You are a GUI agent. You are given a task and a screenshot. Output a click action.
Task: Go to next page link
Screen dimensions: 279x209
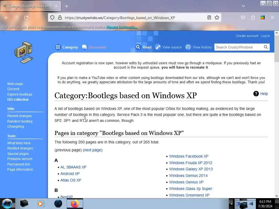pos(93,150)
